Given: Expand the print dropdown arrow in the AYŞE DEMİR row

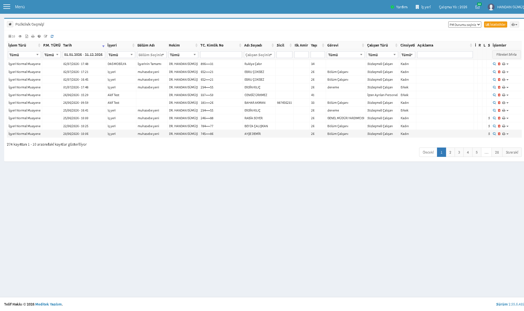Looking at the screenshot, I should (507, 134).
